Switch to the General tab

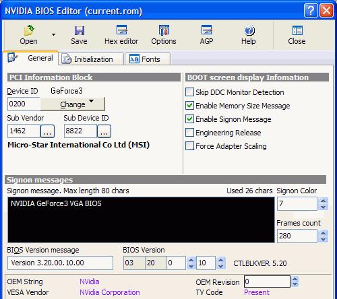click(30, 58)
